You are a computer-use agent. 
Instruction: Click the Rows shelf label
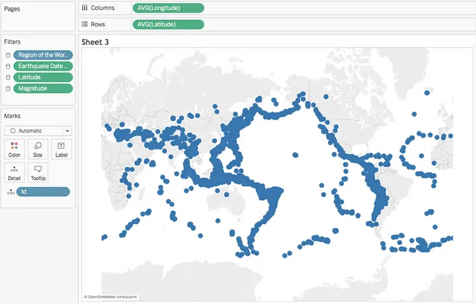pyautogui.click(x=98, y=24)
